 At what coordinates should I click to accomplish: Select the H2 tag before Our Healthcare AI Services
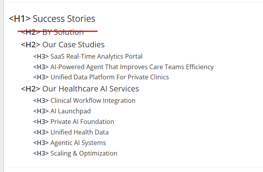[31, 89]
